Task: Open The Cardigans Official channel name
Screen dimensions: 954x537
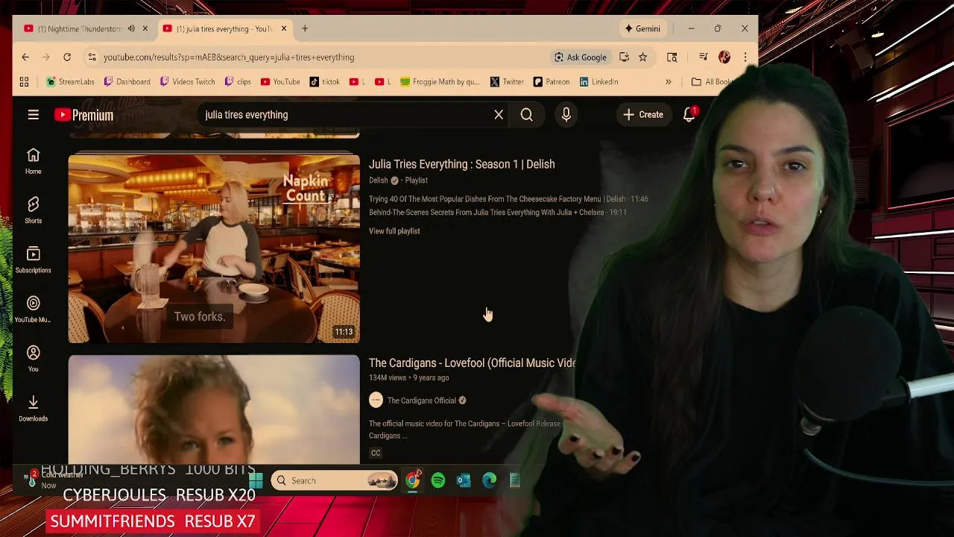Action: tap(421, 401)
